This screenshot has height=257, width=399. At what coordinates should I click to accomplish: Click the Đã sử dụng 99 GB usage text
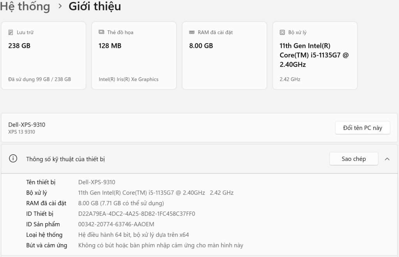[39, 79]
